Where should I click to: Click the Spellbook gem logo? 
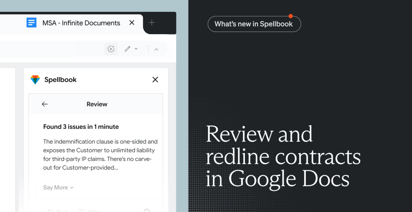(35, 80)
